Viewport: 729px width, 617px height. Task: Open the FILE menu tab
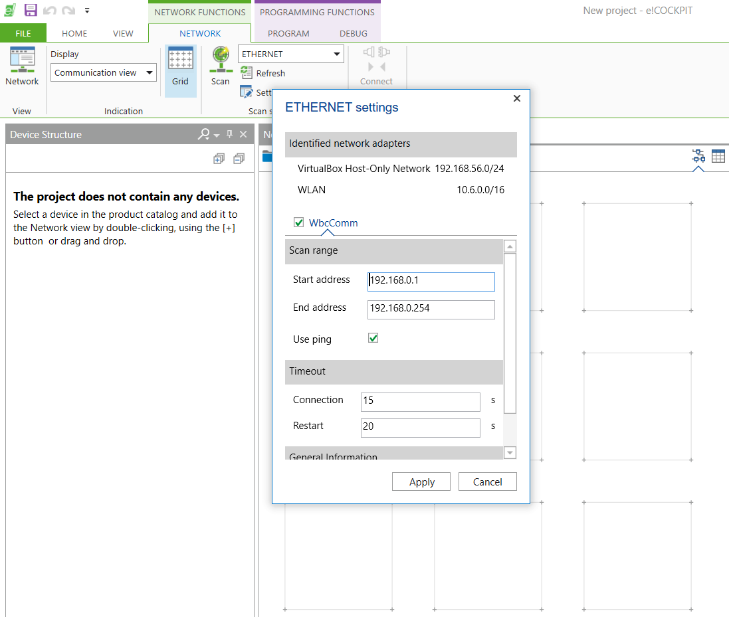point(23,33)
